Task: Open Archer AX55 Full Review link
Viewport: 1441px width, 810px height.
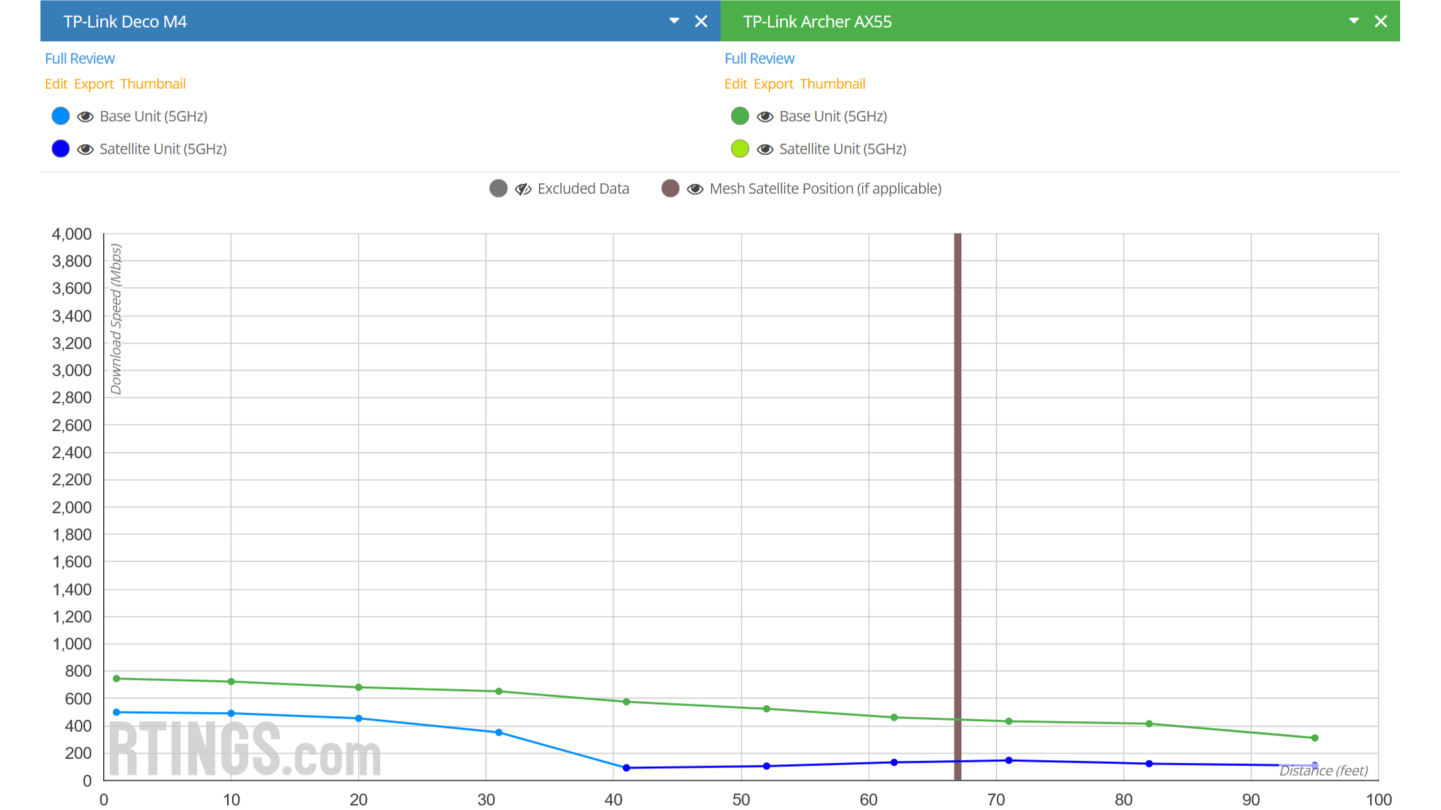Action: (x=759, y=58)
